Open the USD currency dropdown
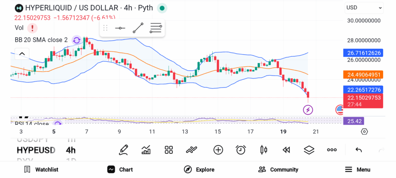This screenshot has height=178, width=396. click(364, 8)
